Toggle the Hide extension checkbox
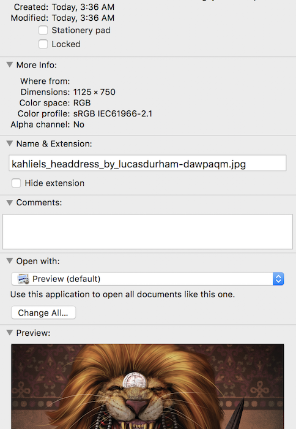296x429 pixels. click(x=16, y=183)
